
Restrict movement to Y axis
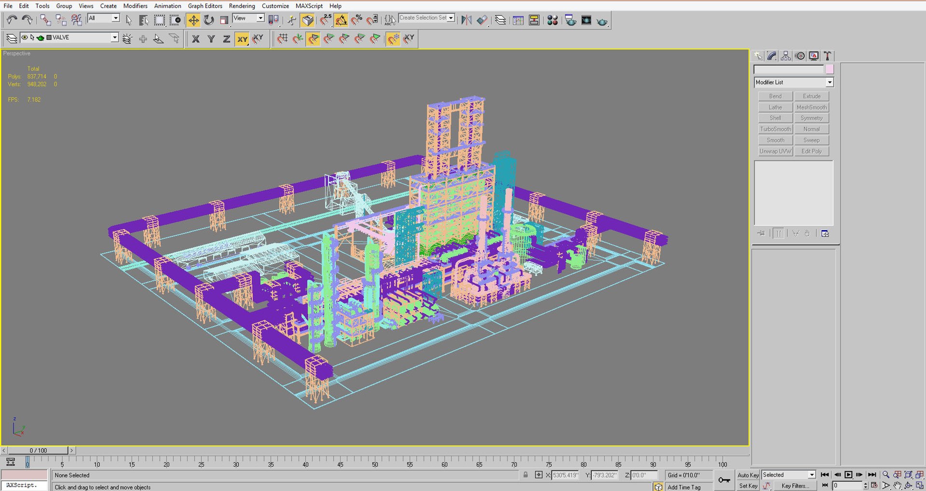211,39
